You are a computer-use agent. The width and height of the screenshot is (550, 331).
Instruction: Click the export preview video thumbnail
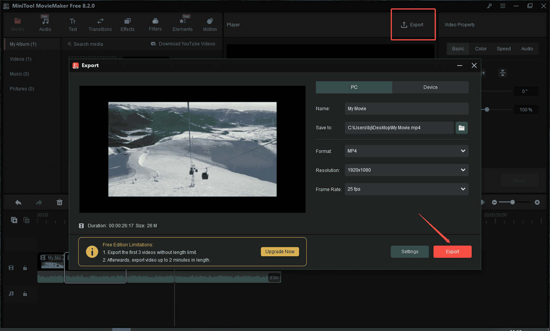[x=192, y=149]
